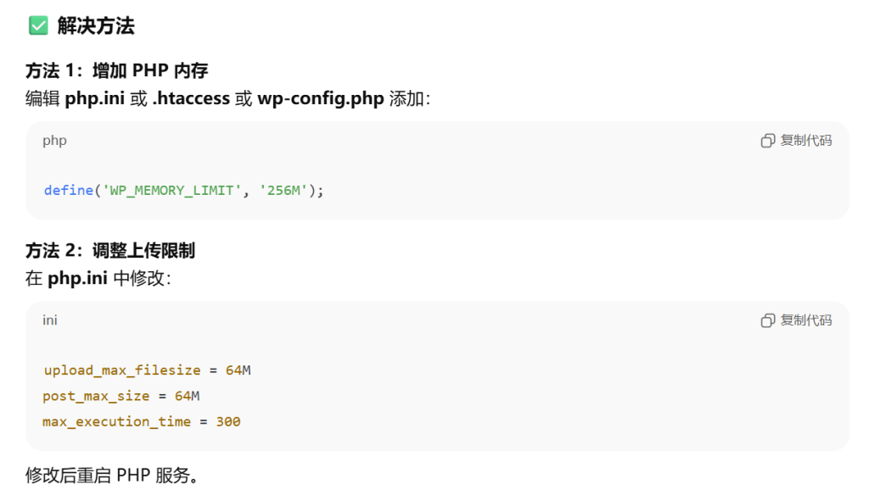Click the 方法 2：调整上传限制 heading
This screenshot has height=484, width=869.
[x=110, y=250]
